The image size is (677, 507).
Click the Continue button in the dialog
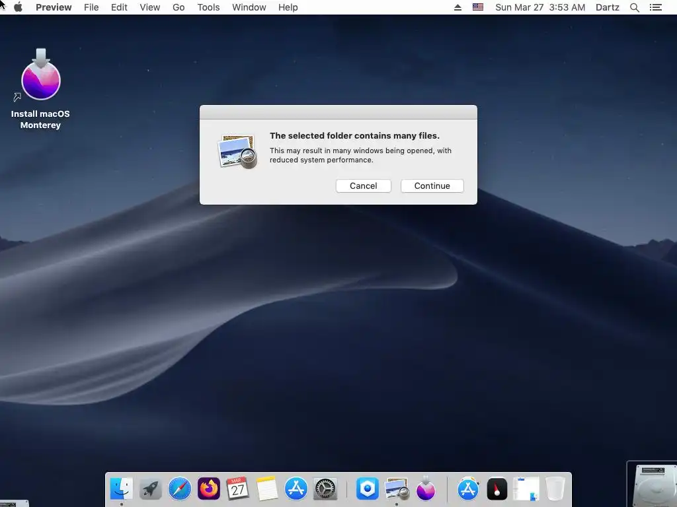coord(432,186)
